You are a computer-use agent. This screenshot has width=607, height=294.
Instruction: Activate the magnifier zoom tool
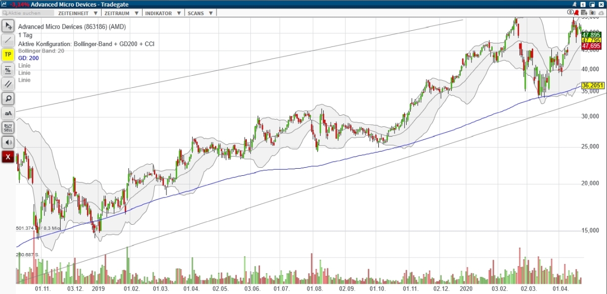(x=8, y=98)
